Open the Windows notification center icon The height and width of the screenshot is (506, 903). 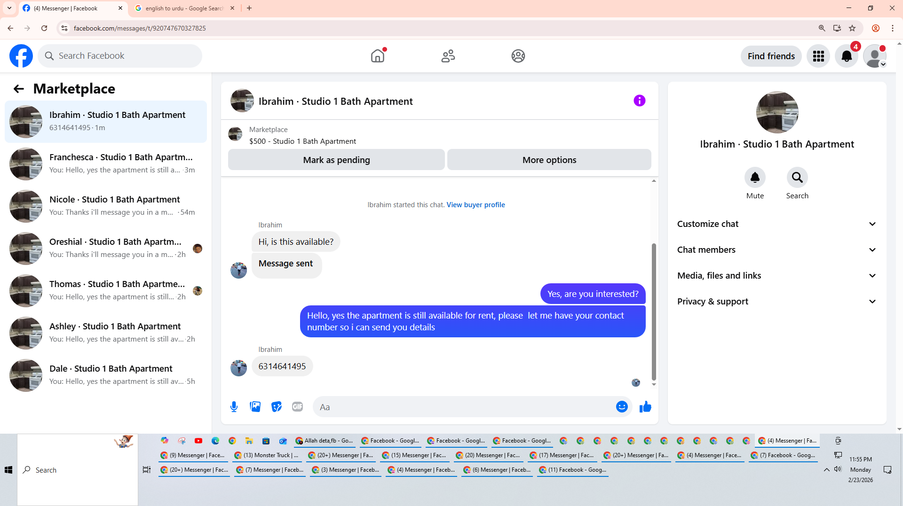click(887, 470)
